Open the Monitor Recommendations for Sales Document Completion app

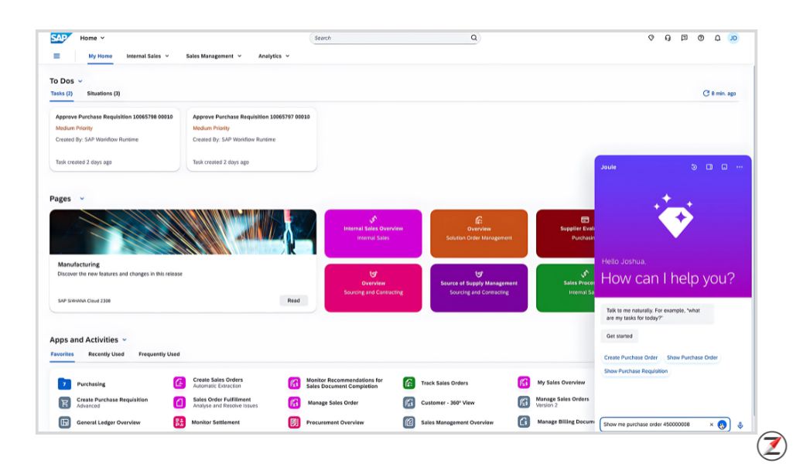point(344,383)
